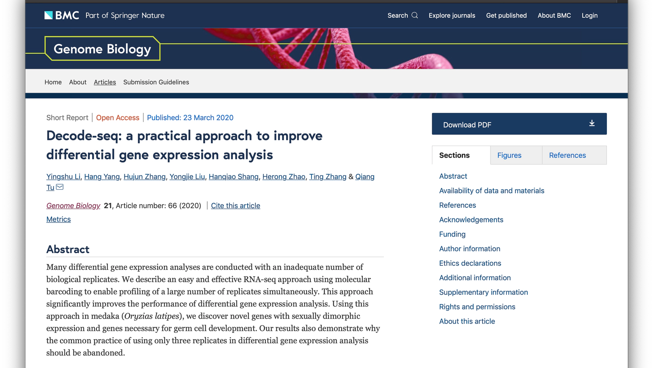Open the Articles navigation link
Viewport: 653px width, 368px height.
[105, 82]
